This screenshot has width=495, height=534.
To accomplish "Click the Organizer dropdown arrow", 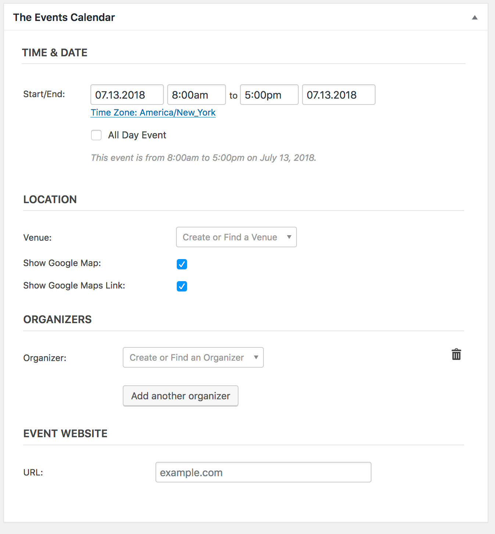I will [x=256, y=357].
